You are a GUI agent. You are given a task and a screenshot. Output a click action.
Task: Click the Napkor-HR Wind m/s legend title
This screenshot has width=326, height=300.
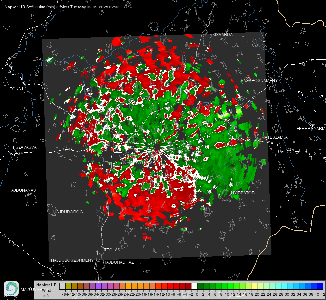coord(46,290)
